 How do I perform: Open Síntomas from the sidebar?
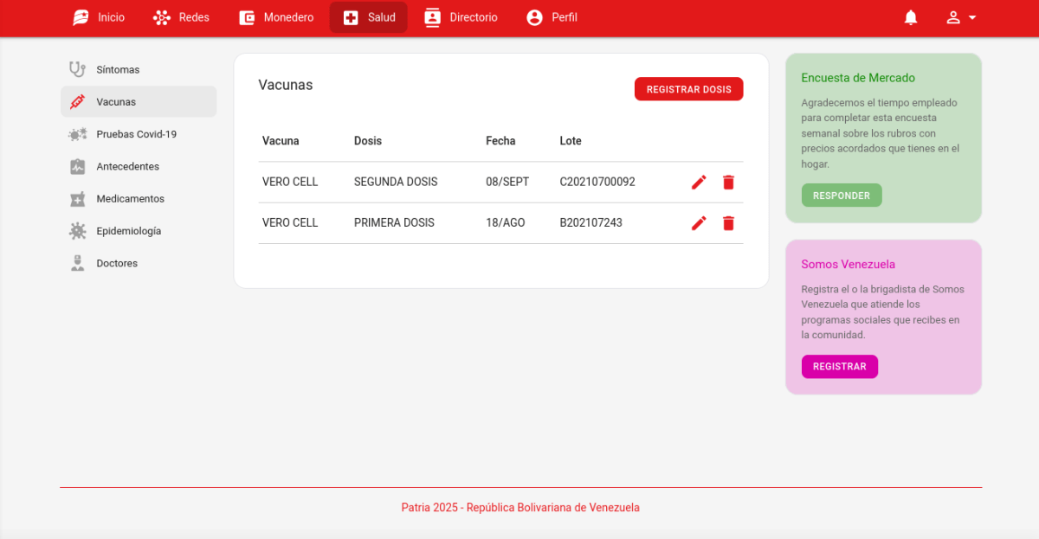[x=118, y=69]
